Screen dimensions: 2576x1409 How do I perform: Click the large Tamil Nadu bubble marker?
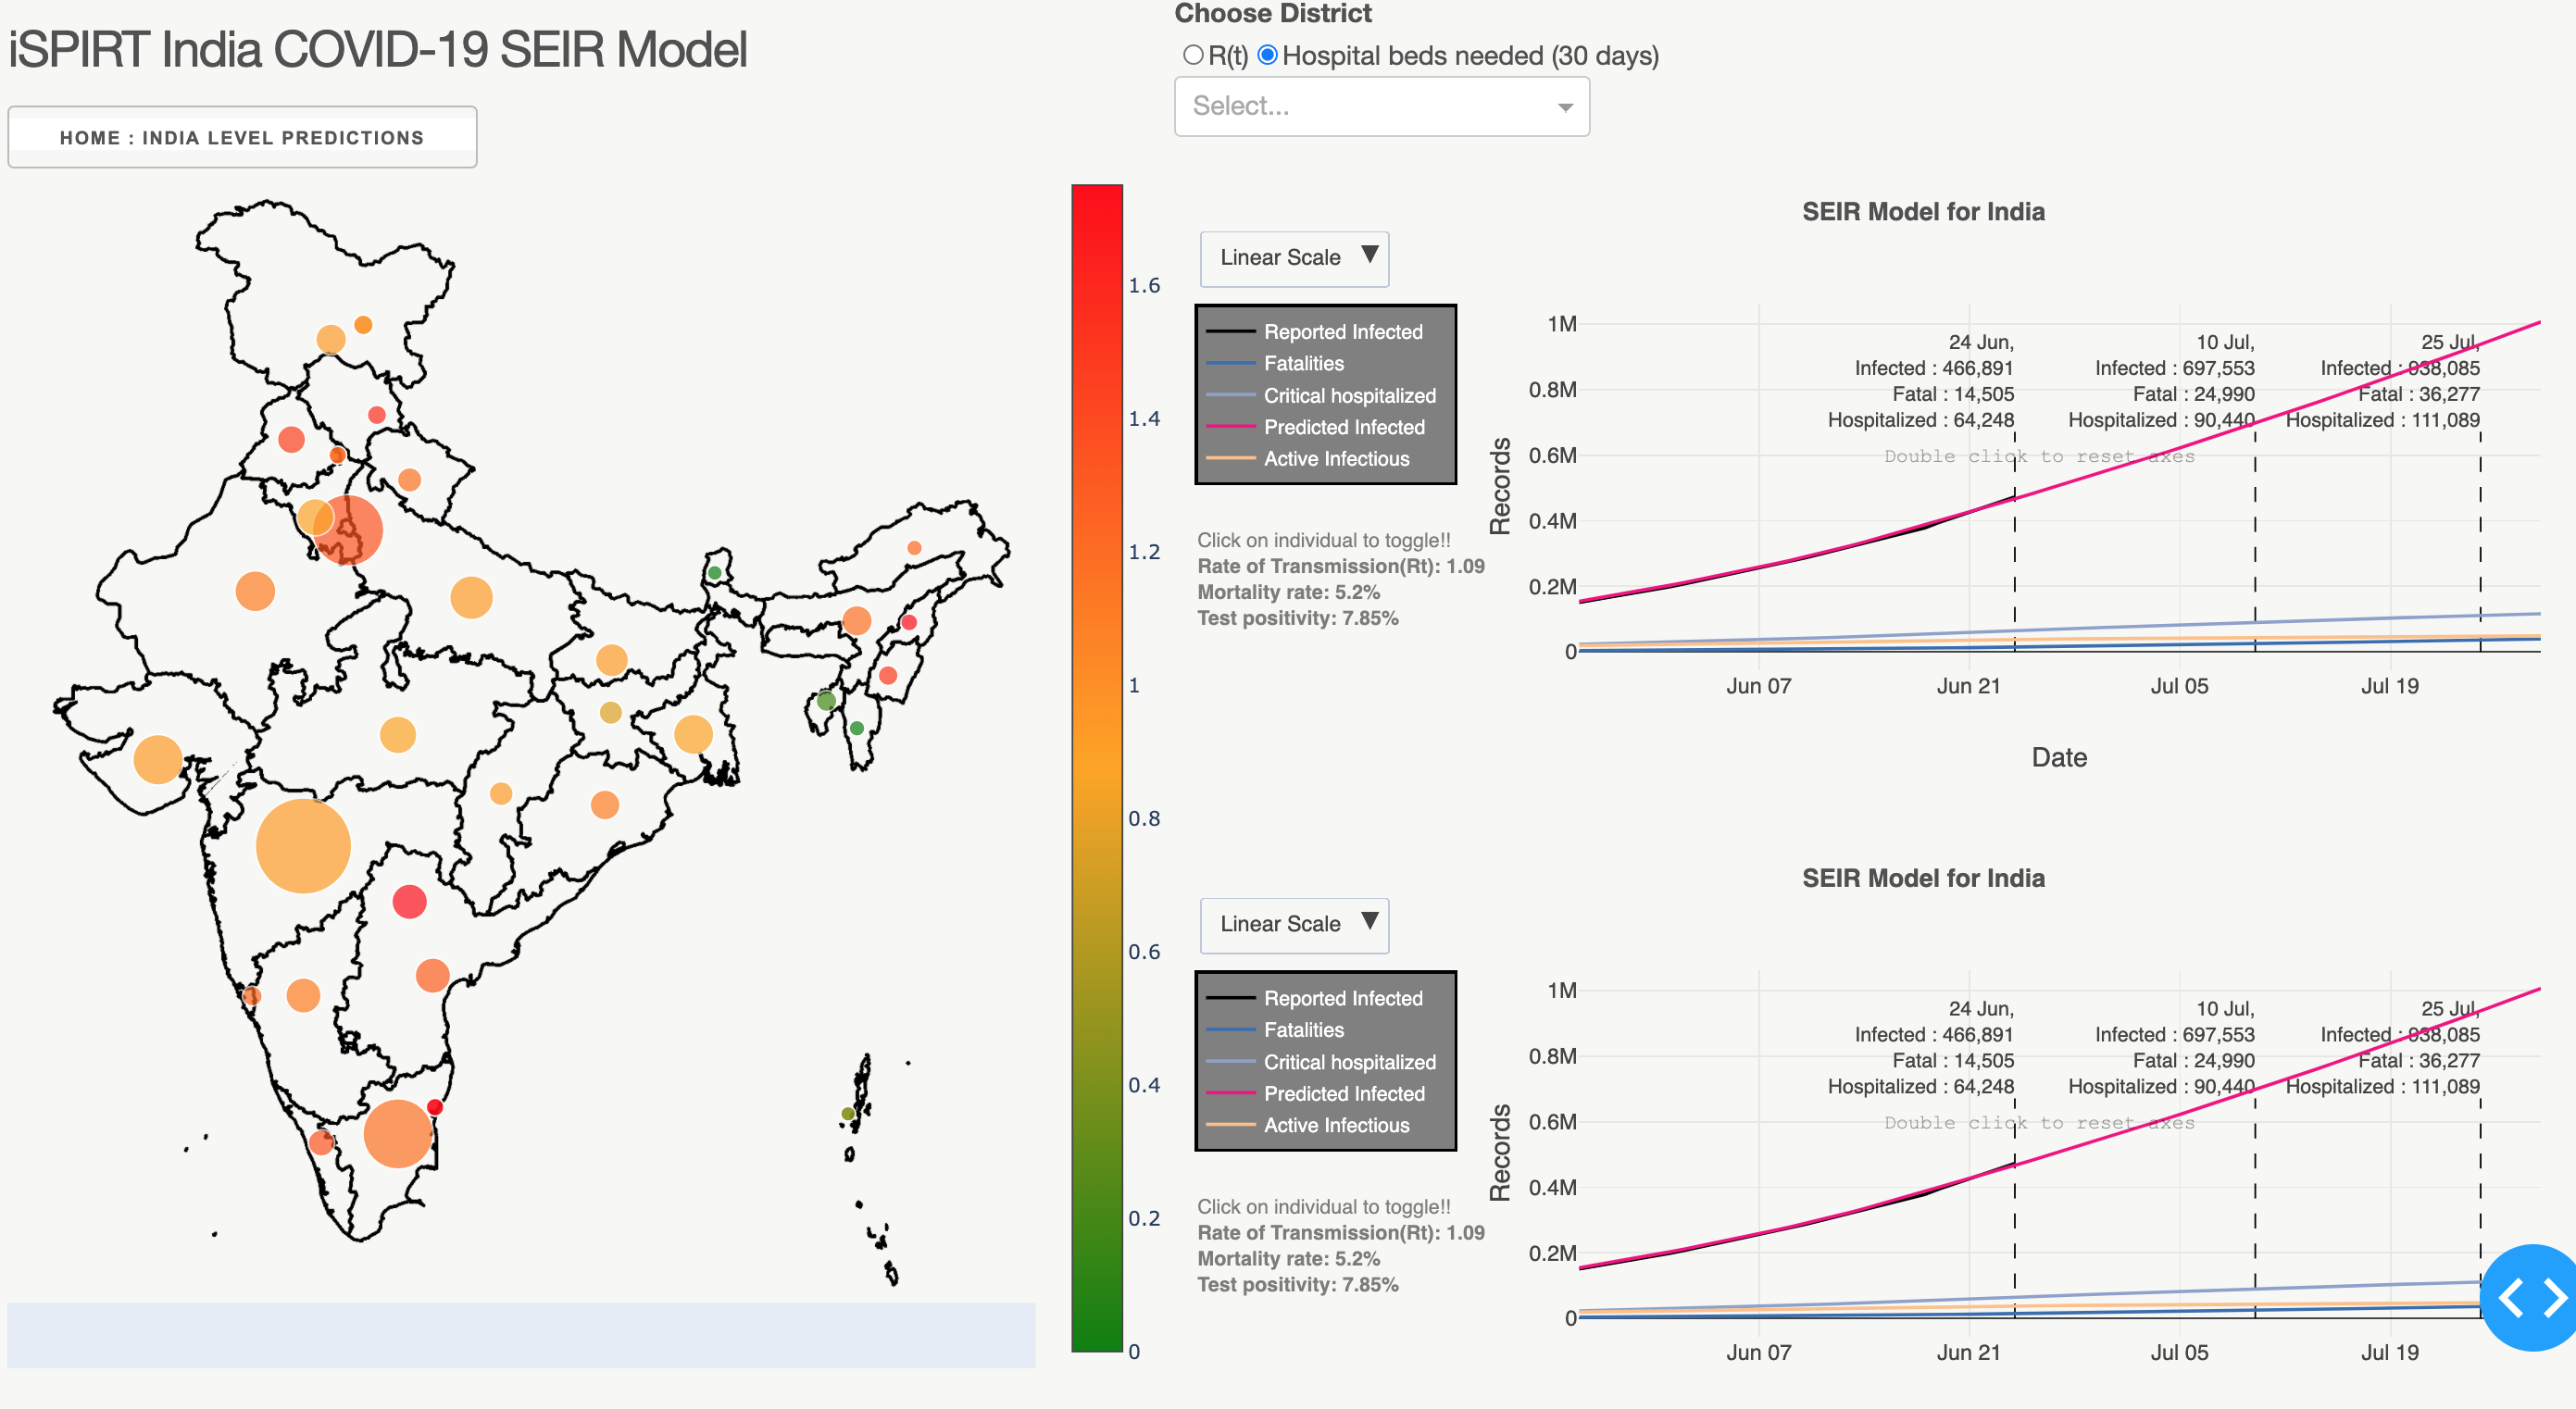pyautogui.click(x=397, y=1133)
